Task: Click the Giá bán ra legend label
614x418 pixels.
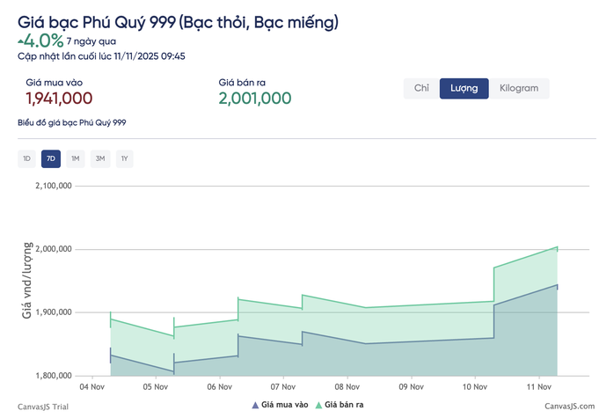Action: [x=344, y=405]
